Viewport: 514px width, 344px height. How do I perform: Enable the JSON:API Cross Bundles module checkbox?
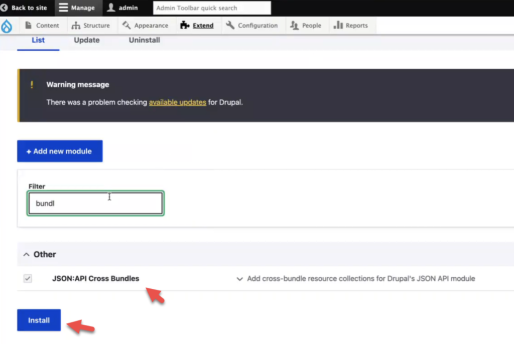click(29, 278)
